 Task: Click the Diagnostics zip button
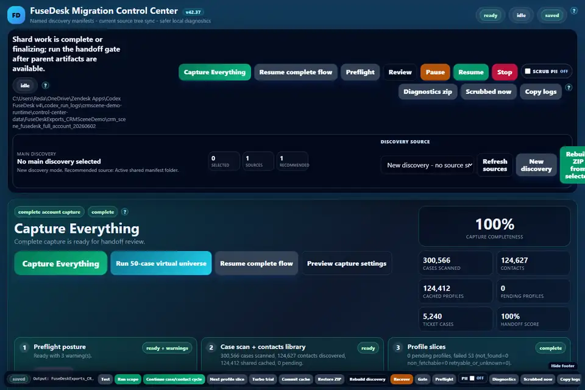point(428,91)
